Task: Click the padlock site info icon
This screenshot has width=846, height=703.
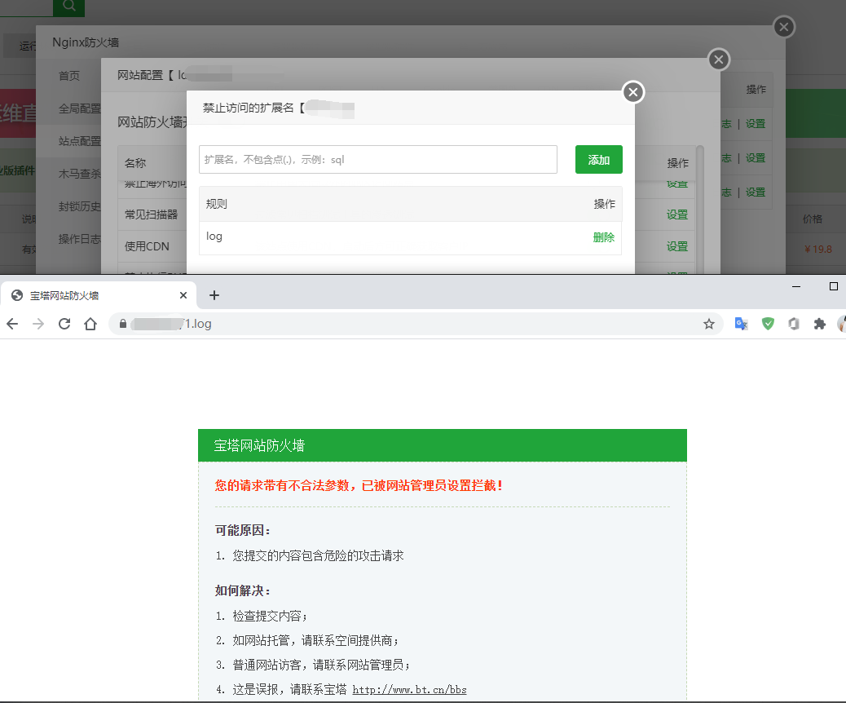Action: 123,324
